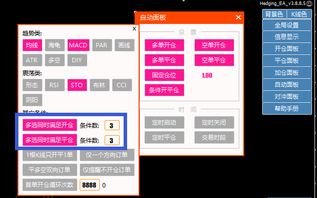The width and height of the screenshot is (317, 198).
Task: Enable 1根K线只开平1单 option
Action: [x=50, y=155]
